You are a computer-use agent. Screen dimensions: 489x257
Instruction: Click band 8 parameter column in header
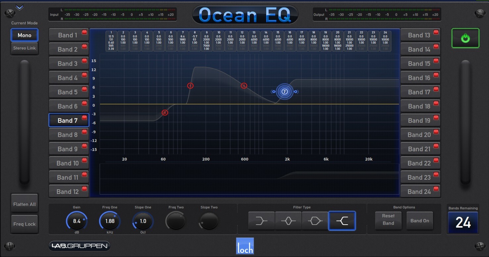click(x=195, y=41)
